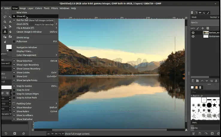
Task: Toggle visibility of Background layer
Action: (193, 36)
